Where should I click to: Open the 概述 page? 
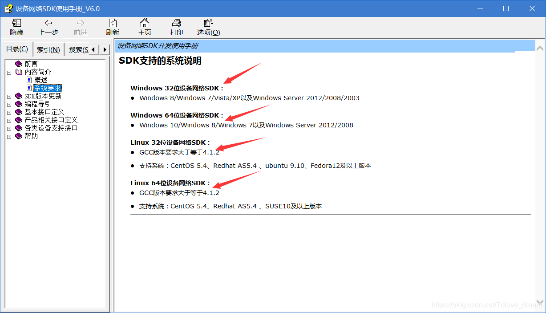pyautogui.click(x=41, y=80)
